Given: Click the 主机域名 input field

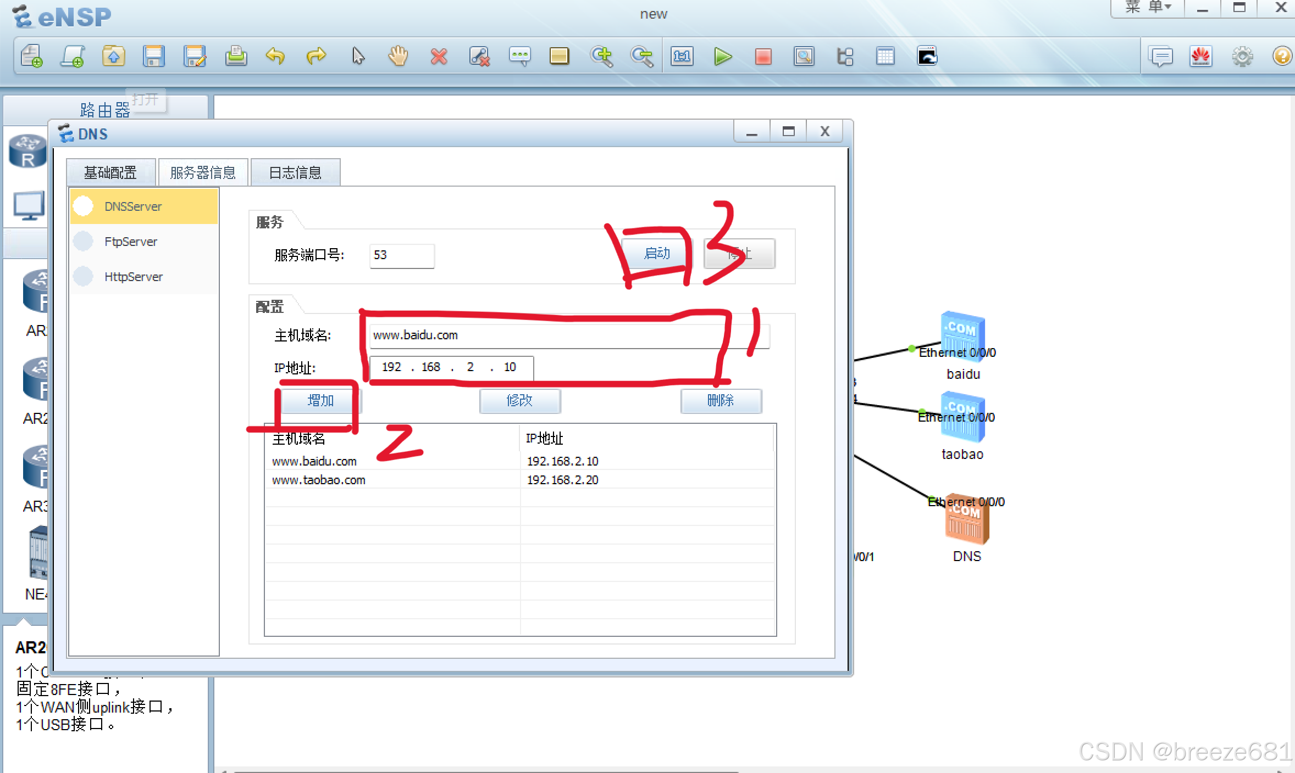Looking at the screenshot, I should 569,335.
